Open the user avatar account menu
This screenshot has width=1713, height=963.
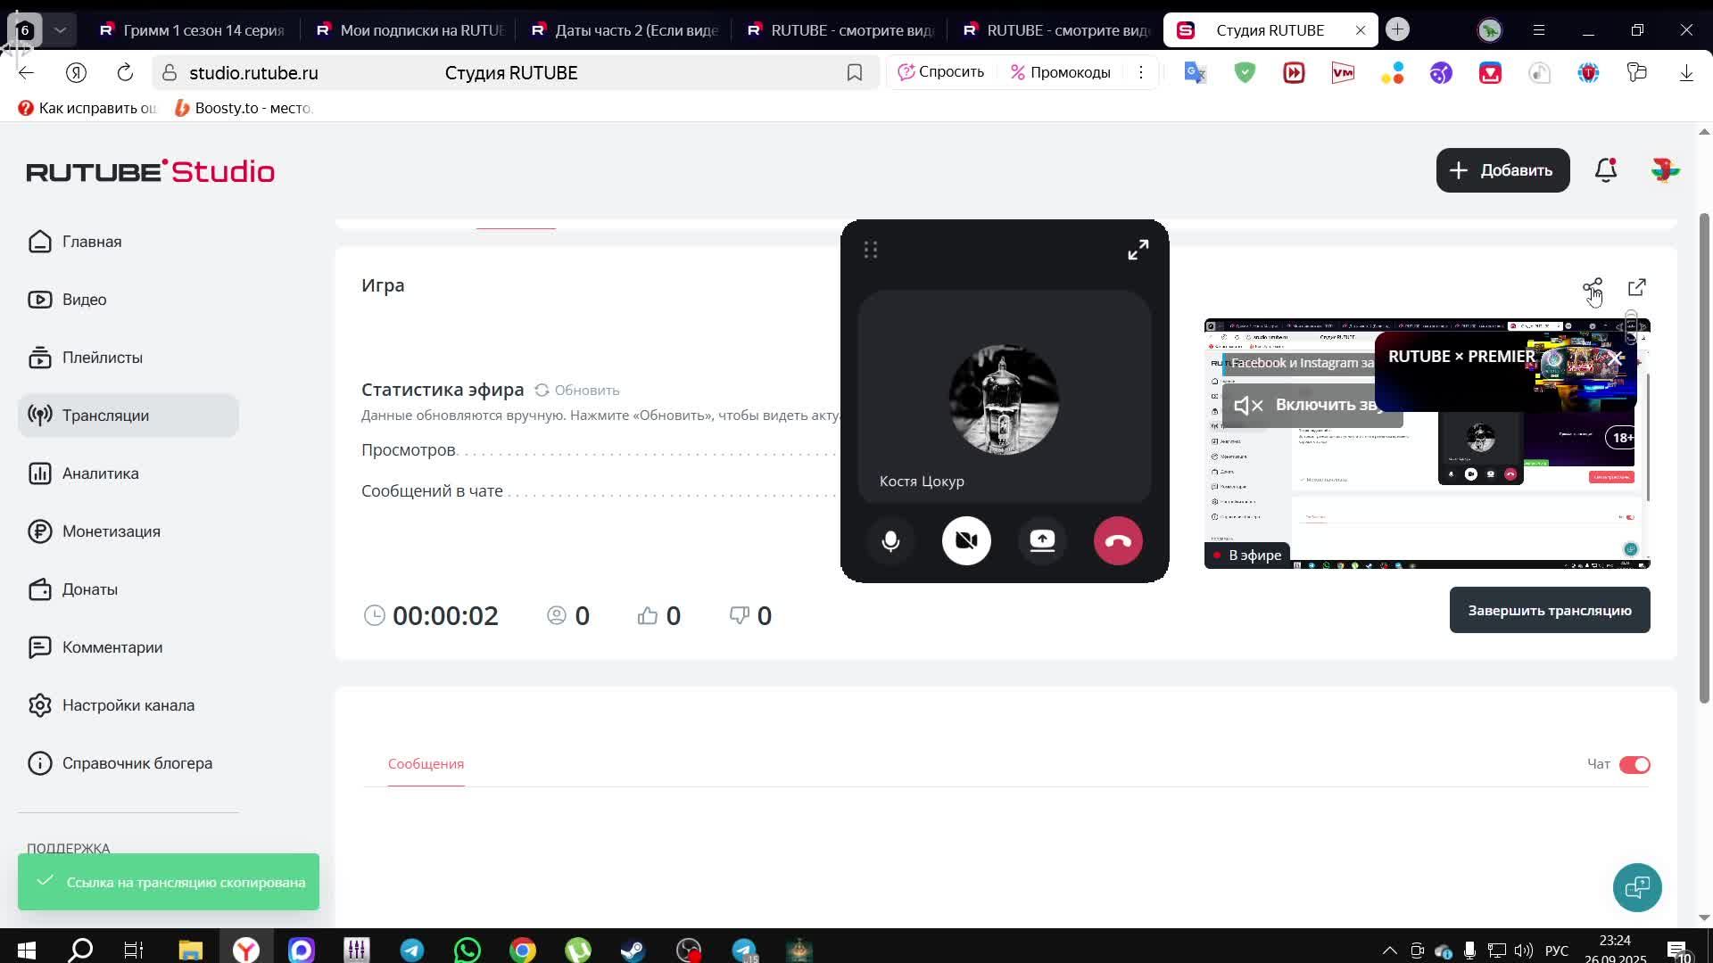tap(1665, 170)
